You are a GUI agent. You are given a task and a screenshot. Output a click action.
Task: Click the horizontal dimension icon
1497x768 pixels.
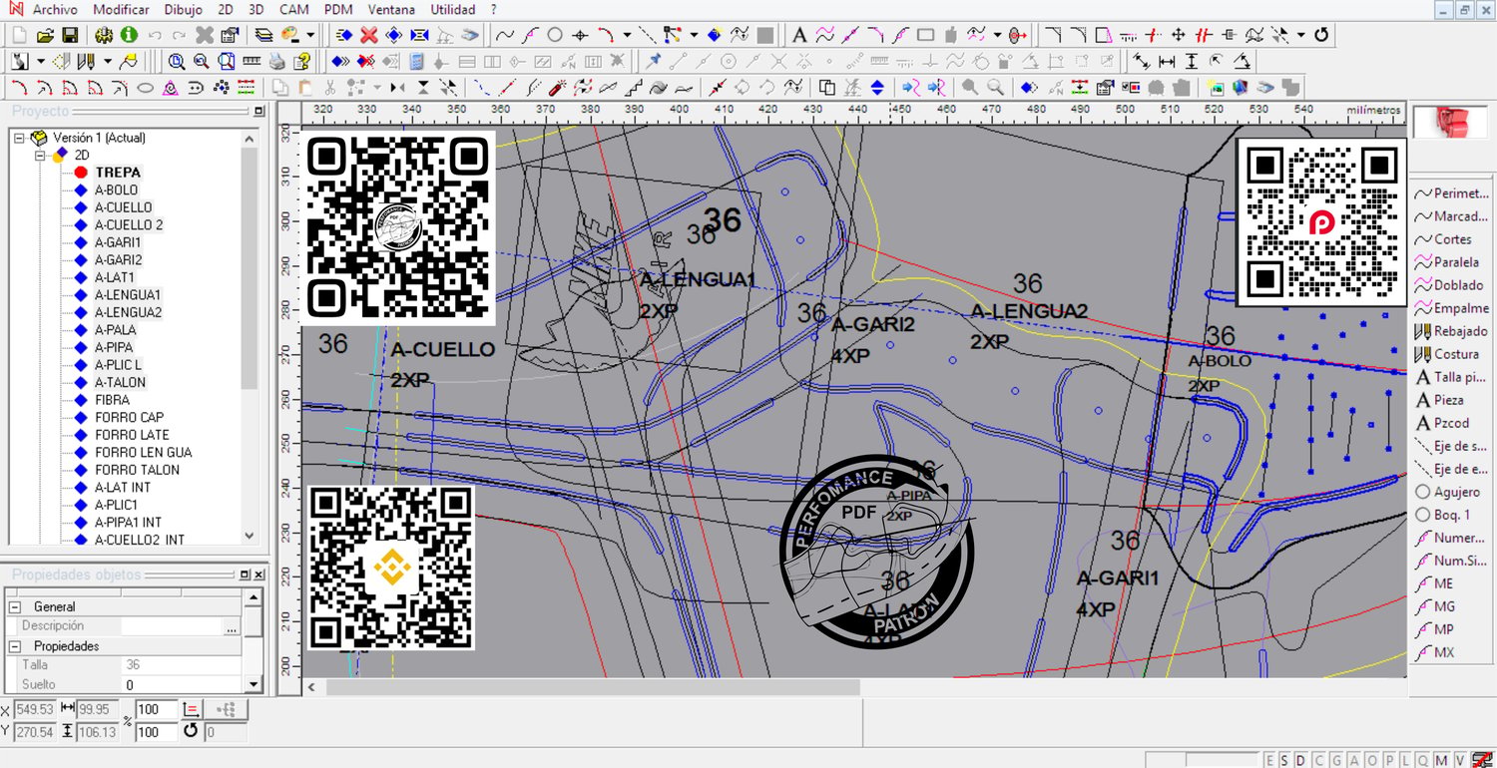pos(1167,62)
